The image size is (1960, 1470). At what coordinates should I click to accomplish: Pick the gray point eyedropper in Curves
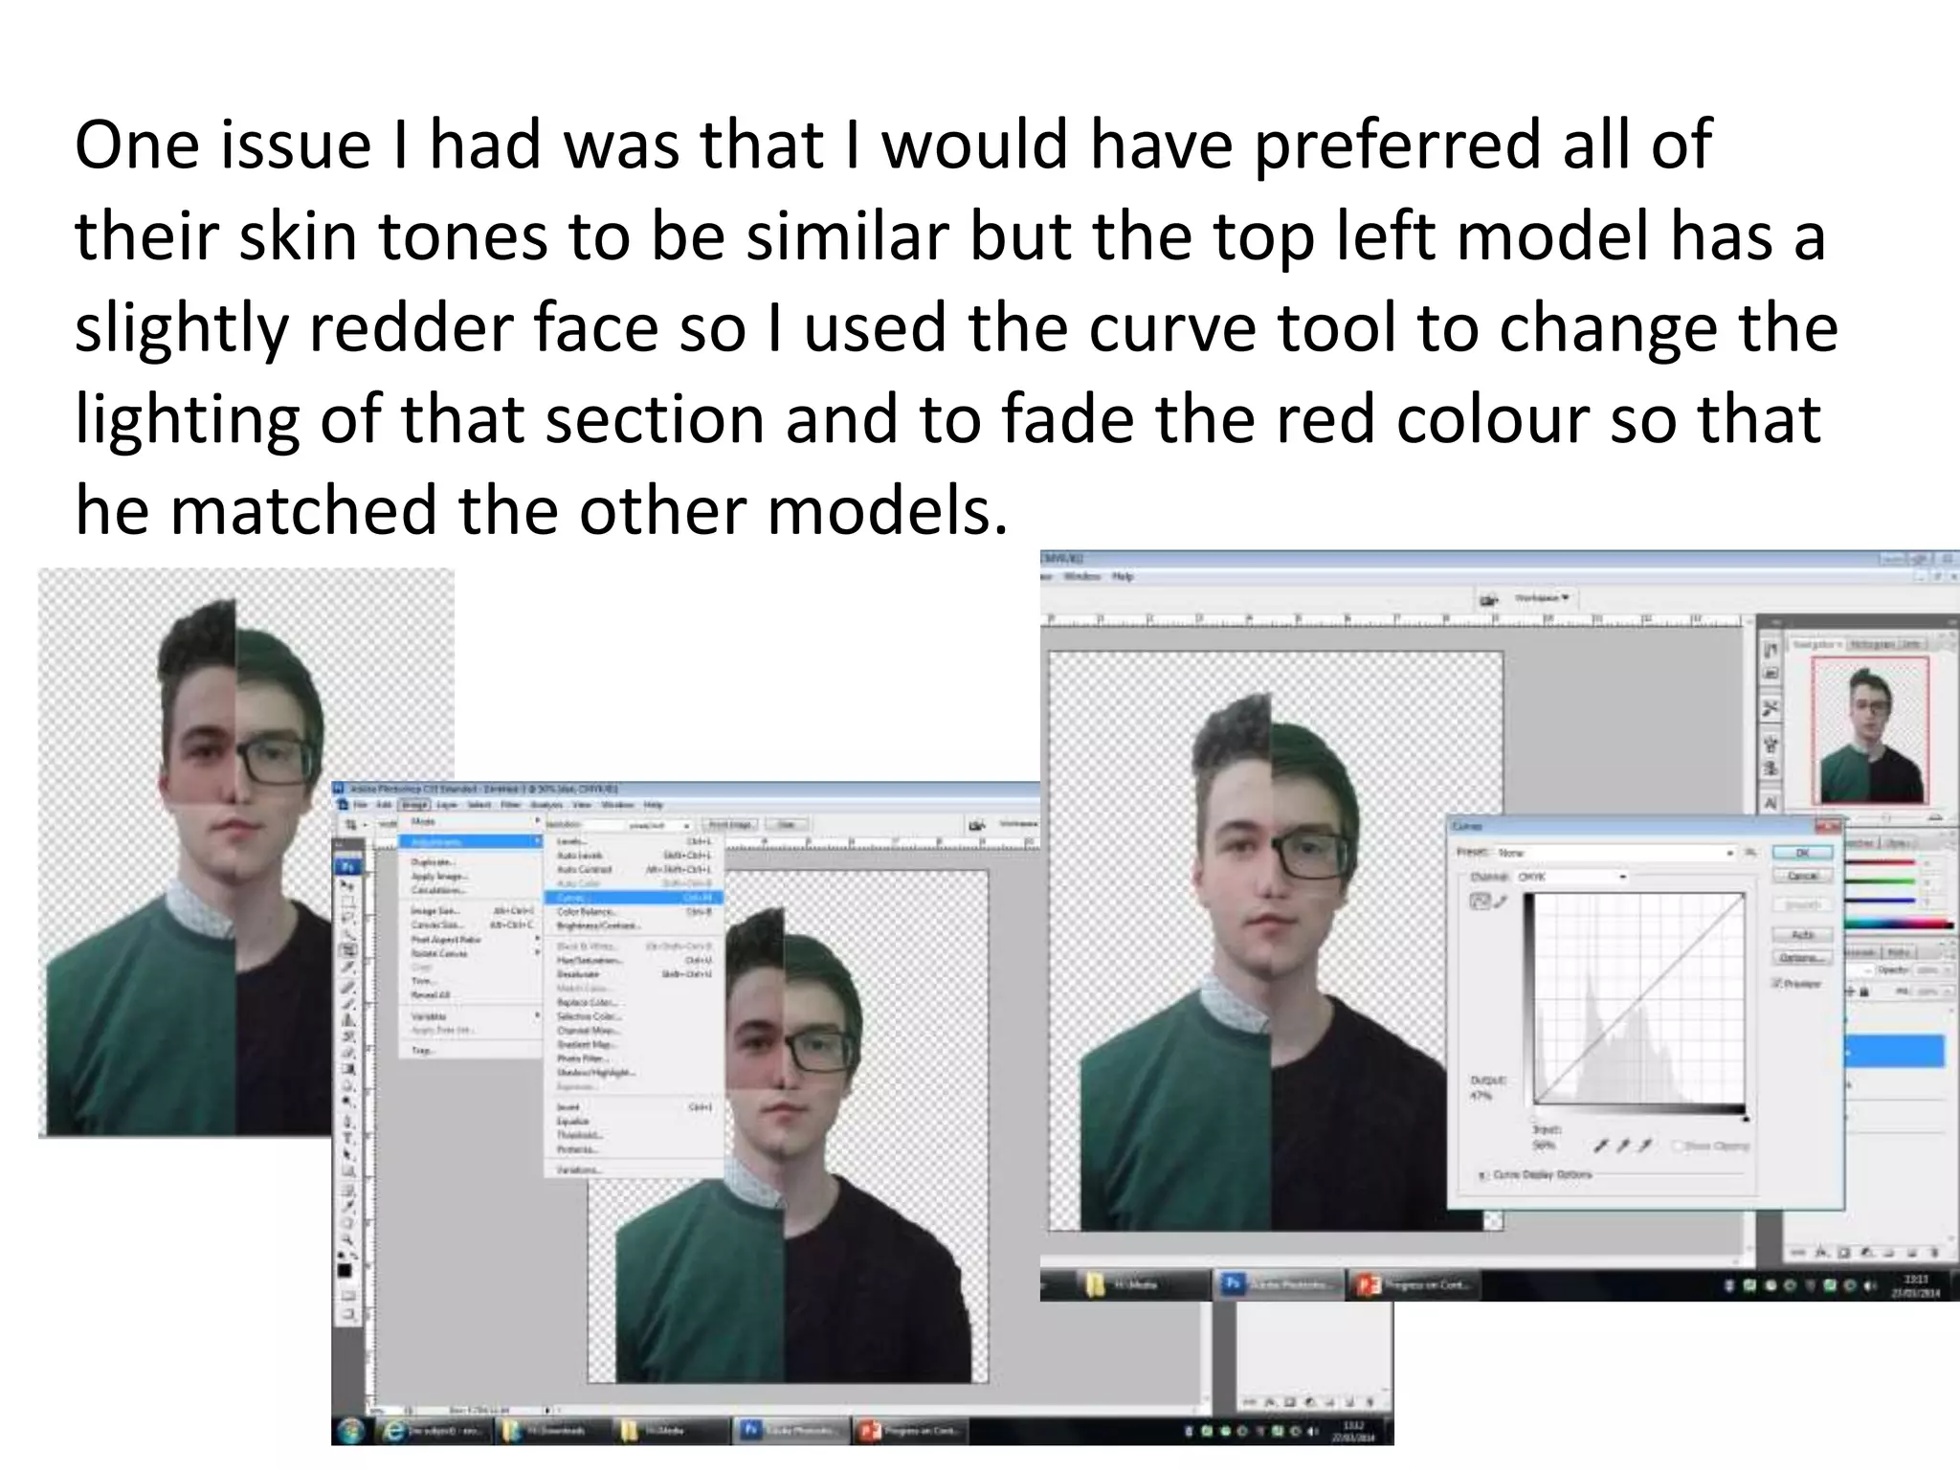(x=1623, y=1146)
